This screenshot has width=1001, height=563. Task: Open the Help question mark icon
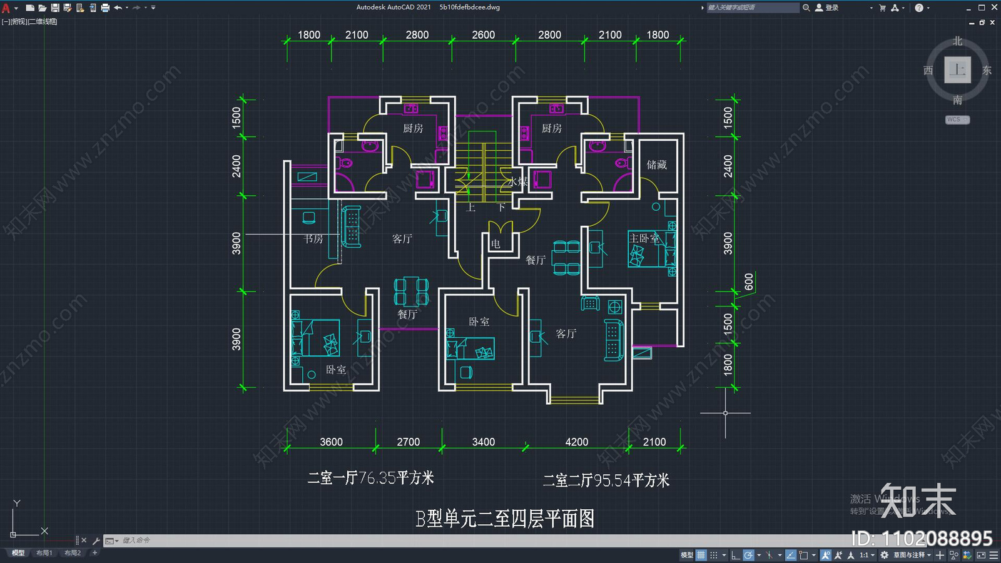919,8
